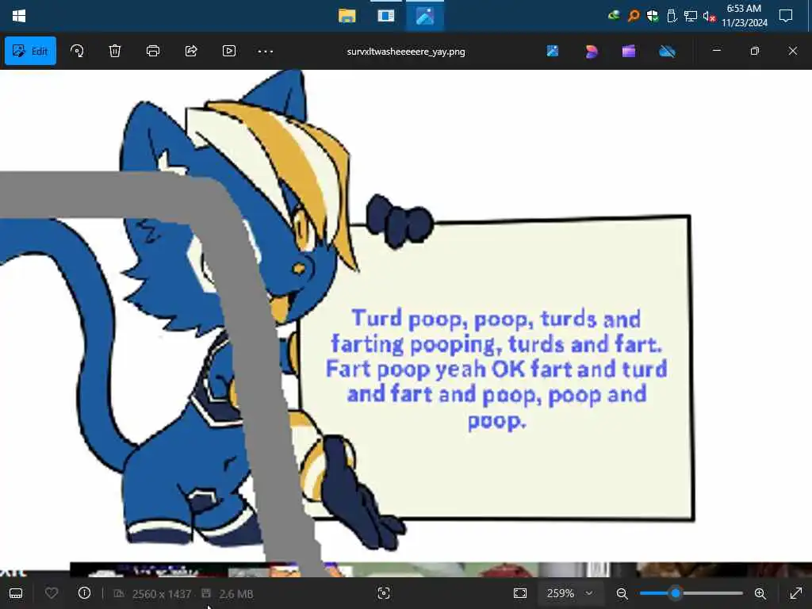The width and height of the screenshot is (812, 609).
Task: Zoom in with the plus magnifier icon
Action: [760, 593]
